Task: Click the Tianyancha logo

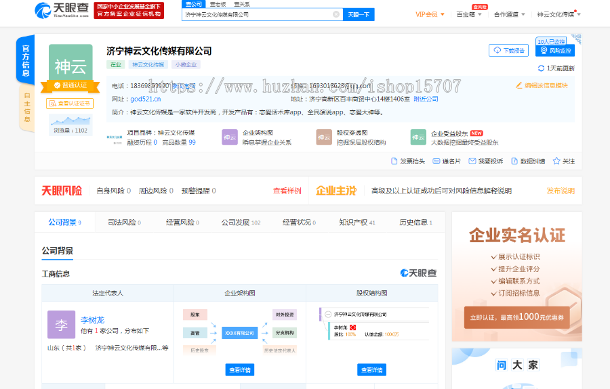Action: click(62, 10)
